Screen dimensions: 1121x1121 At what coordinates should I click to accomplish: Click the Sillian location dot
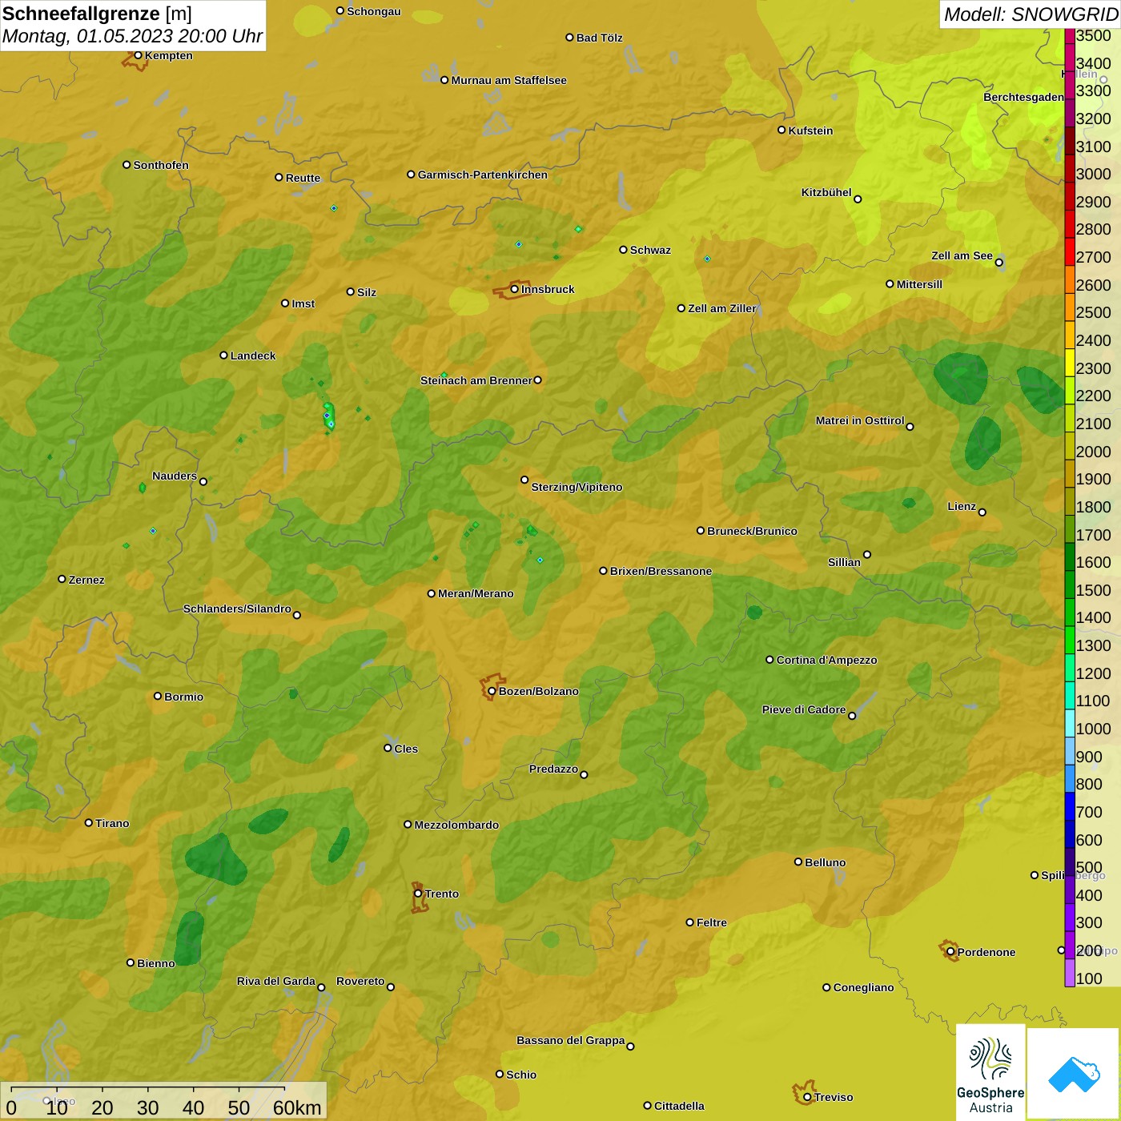pos(867,554)
